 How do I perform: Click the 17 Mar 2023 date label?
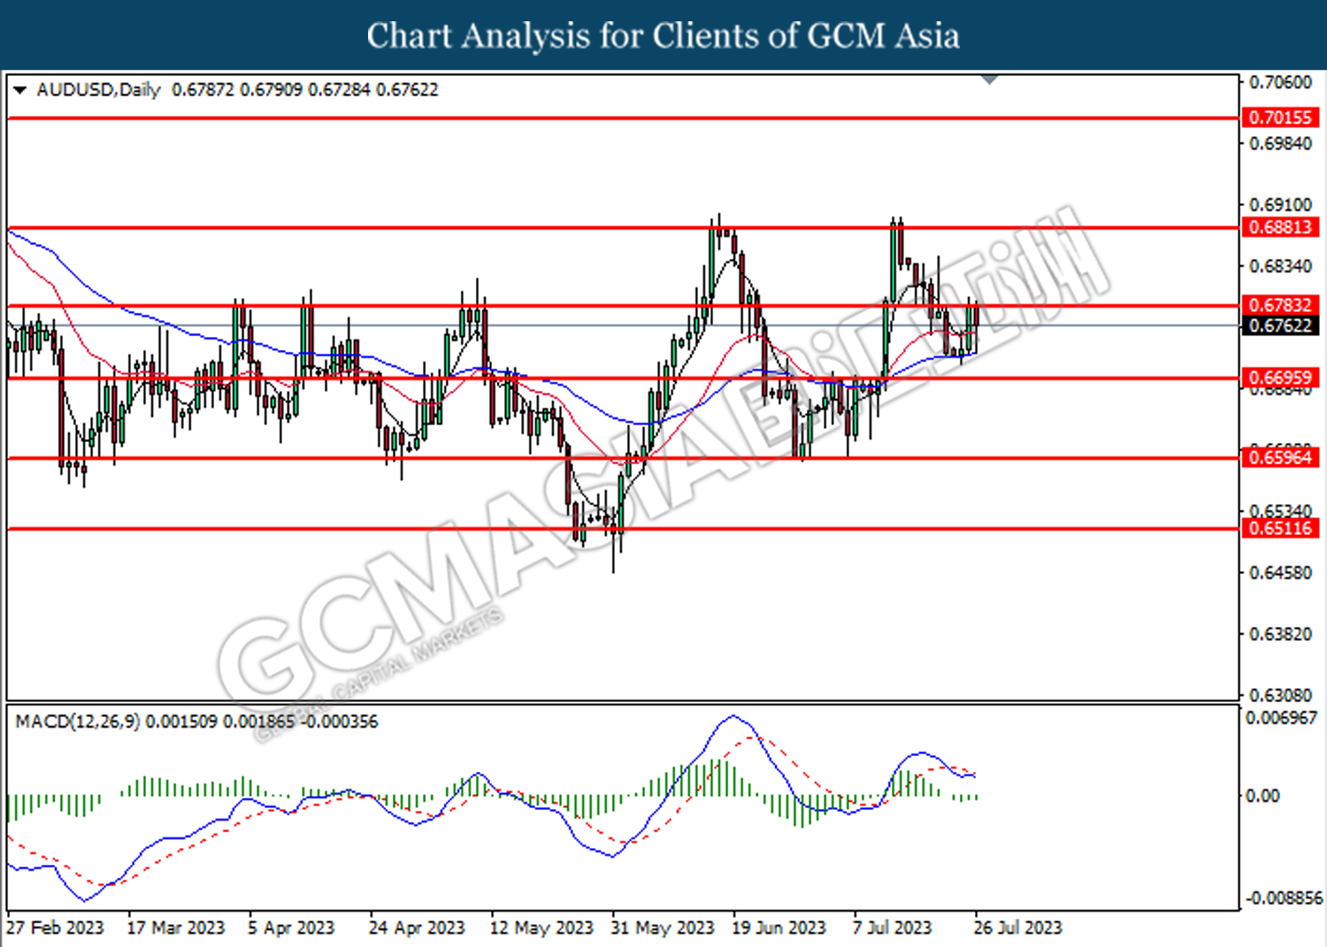pyautogui.click(x=176, y=928)
